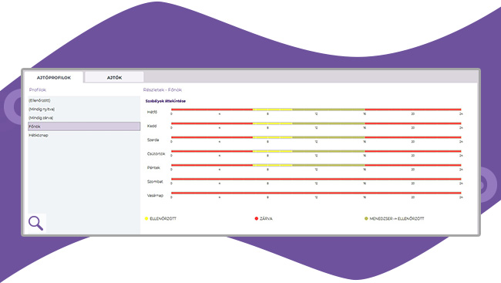The height and width of the screenshot is (283, 501).
Task: Click the Kedd day label
Action: click(152, 126)
